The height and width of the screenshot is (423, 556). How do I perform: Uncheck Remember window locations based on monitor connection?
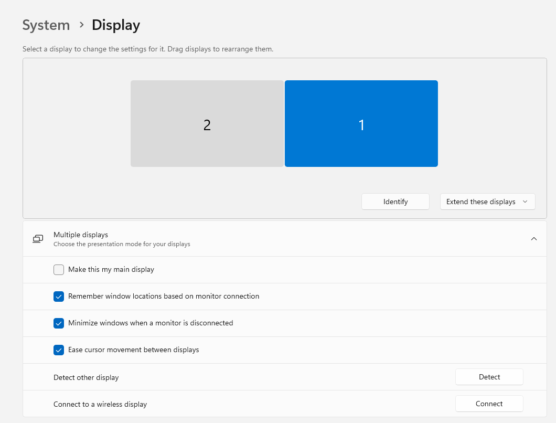click(59, 296)
